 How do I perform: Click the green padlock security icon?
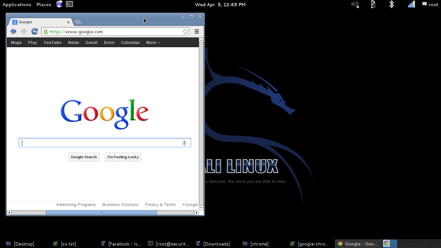[46, 32]
